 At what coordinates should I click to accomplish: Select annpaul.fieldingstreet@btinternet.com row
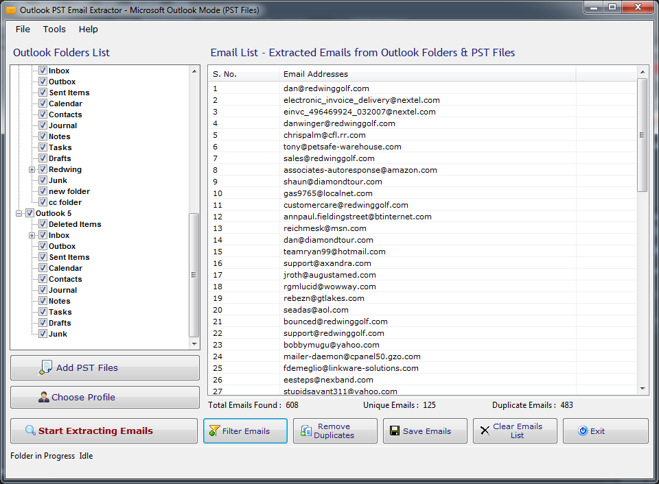pyautogui.click(x=422, y=217)
